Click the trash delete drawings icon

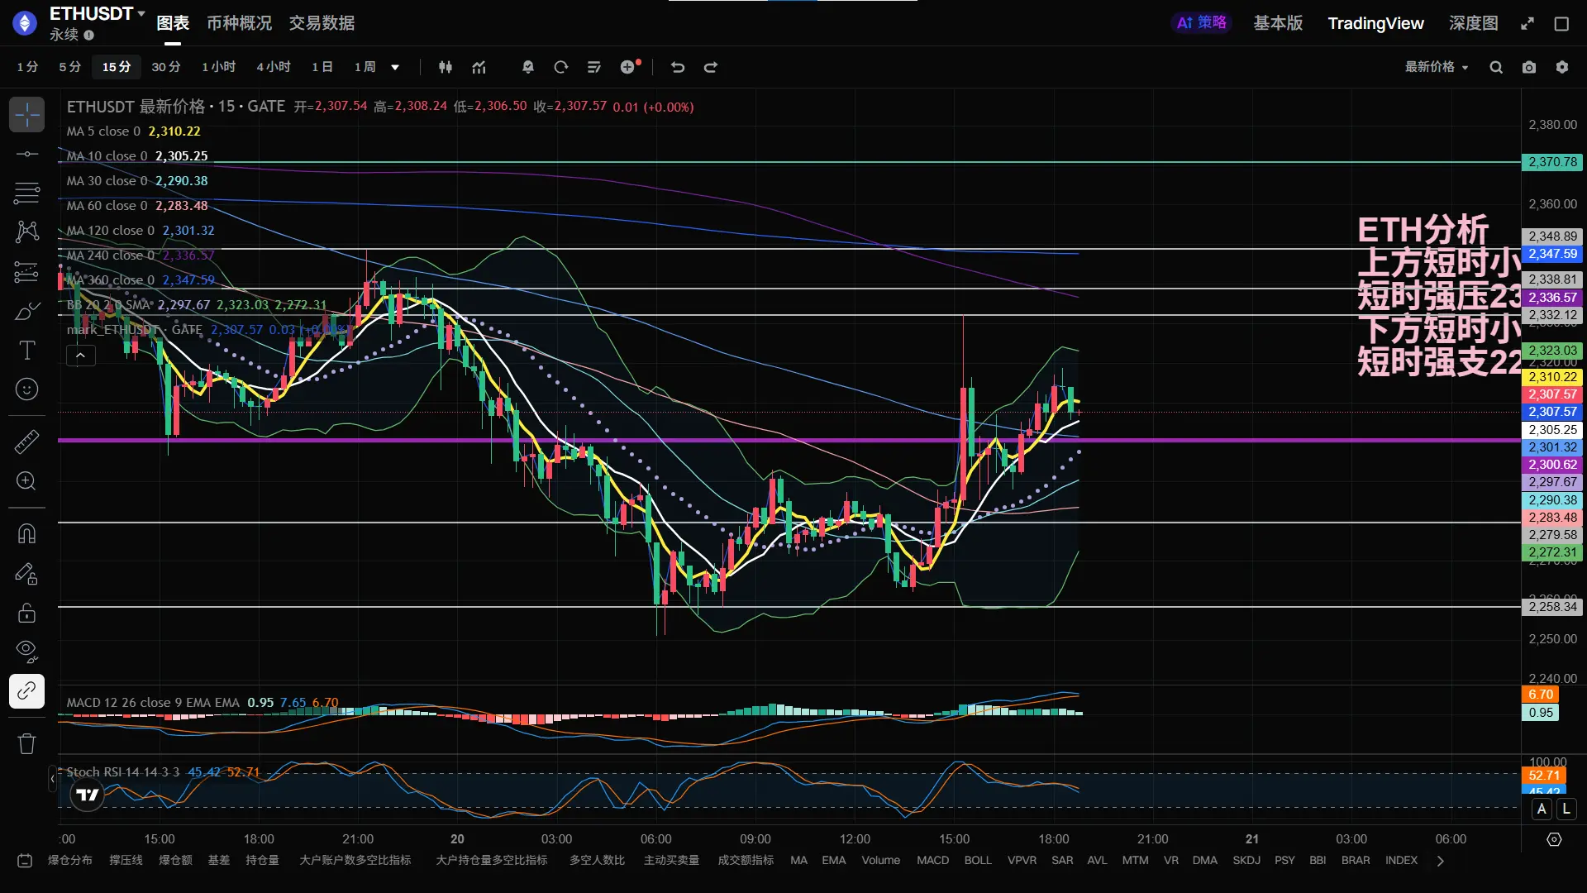coord(26,743)
